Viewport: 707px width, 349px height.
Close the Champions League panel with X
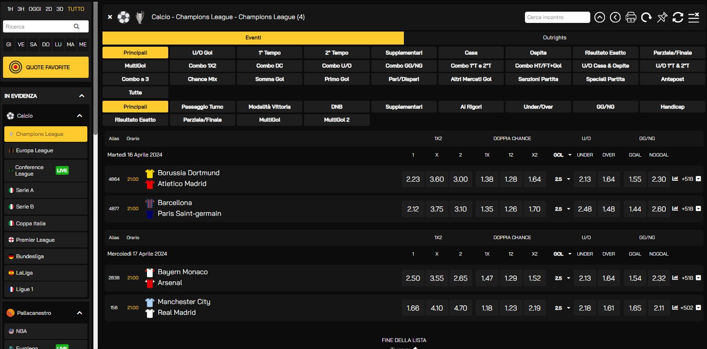(110, 17)
